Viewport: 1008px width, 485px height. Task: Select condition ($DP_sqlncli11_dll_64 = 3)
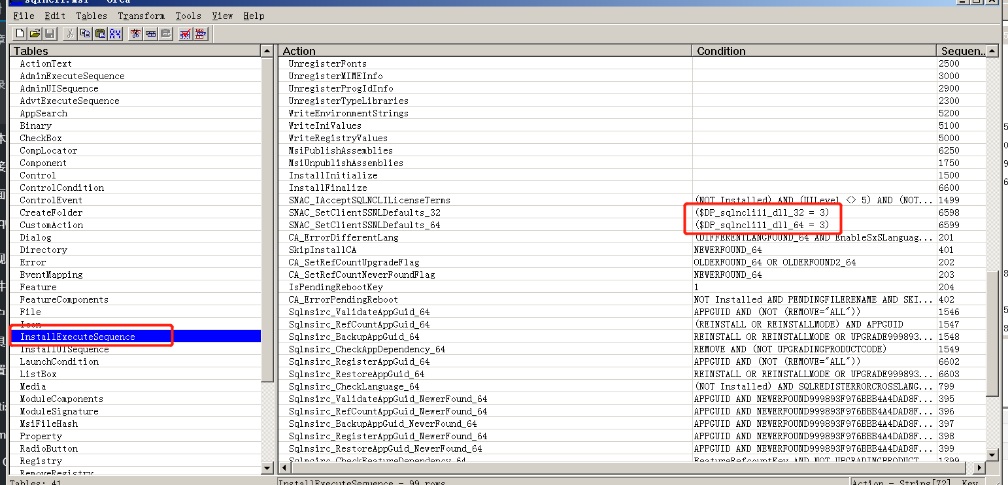[x=814, y=225]
